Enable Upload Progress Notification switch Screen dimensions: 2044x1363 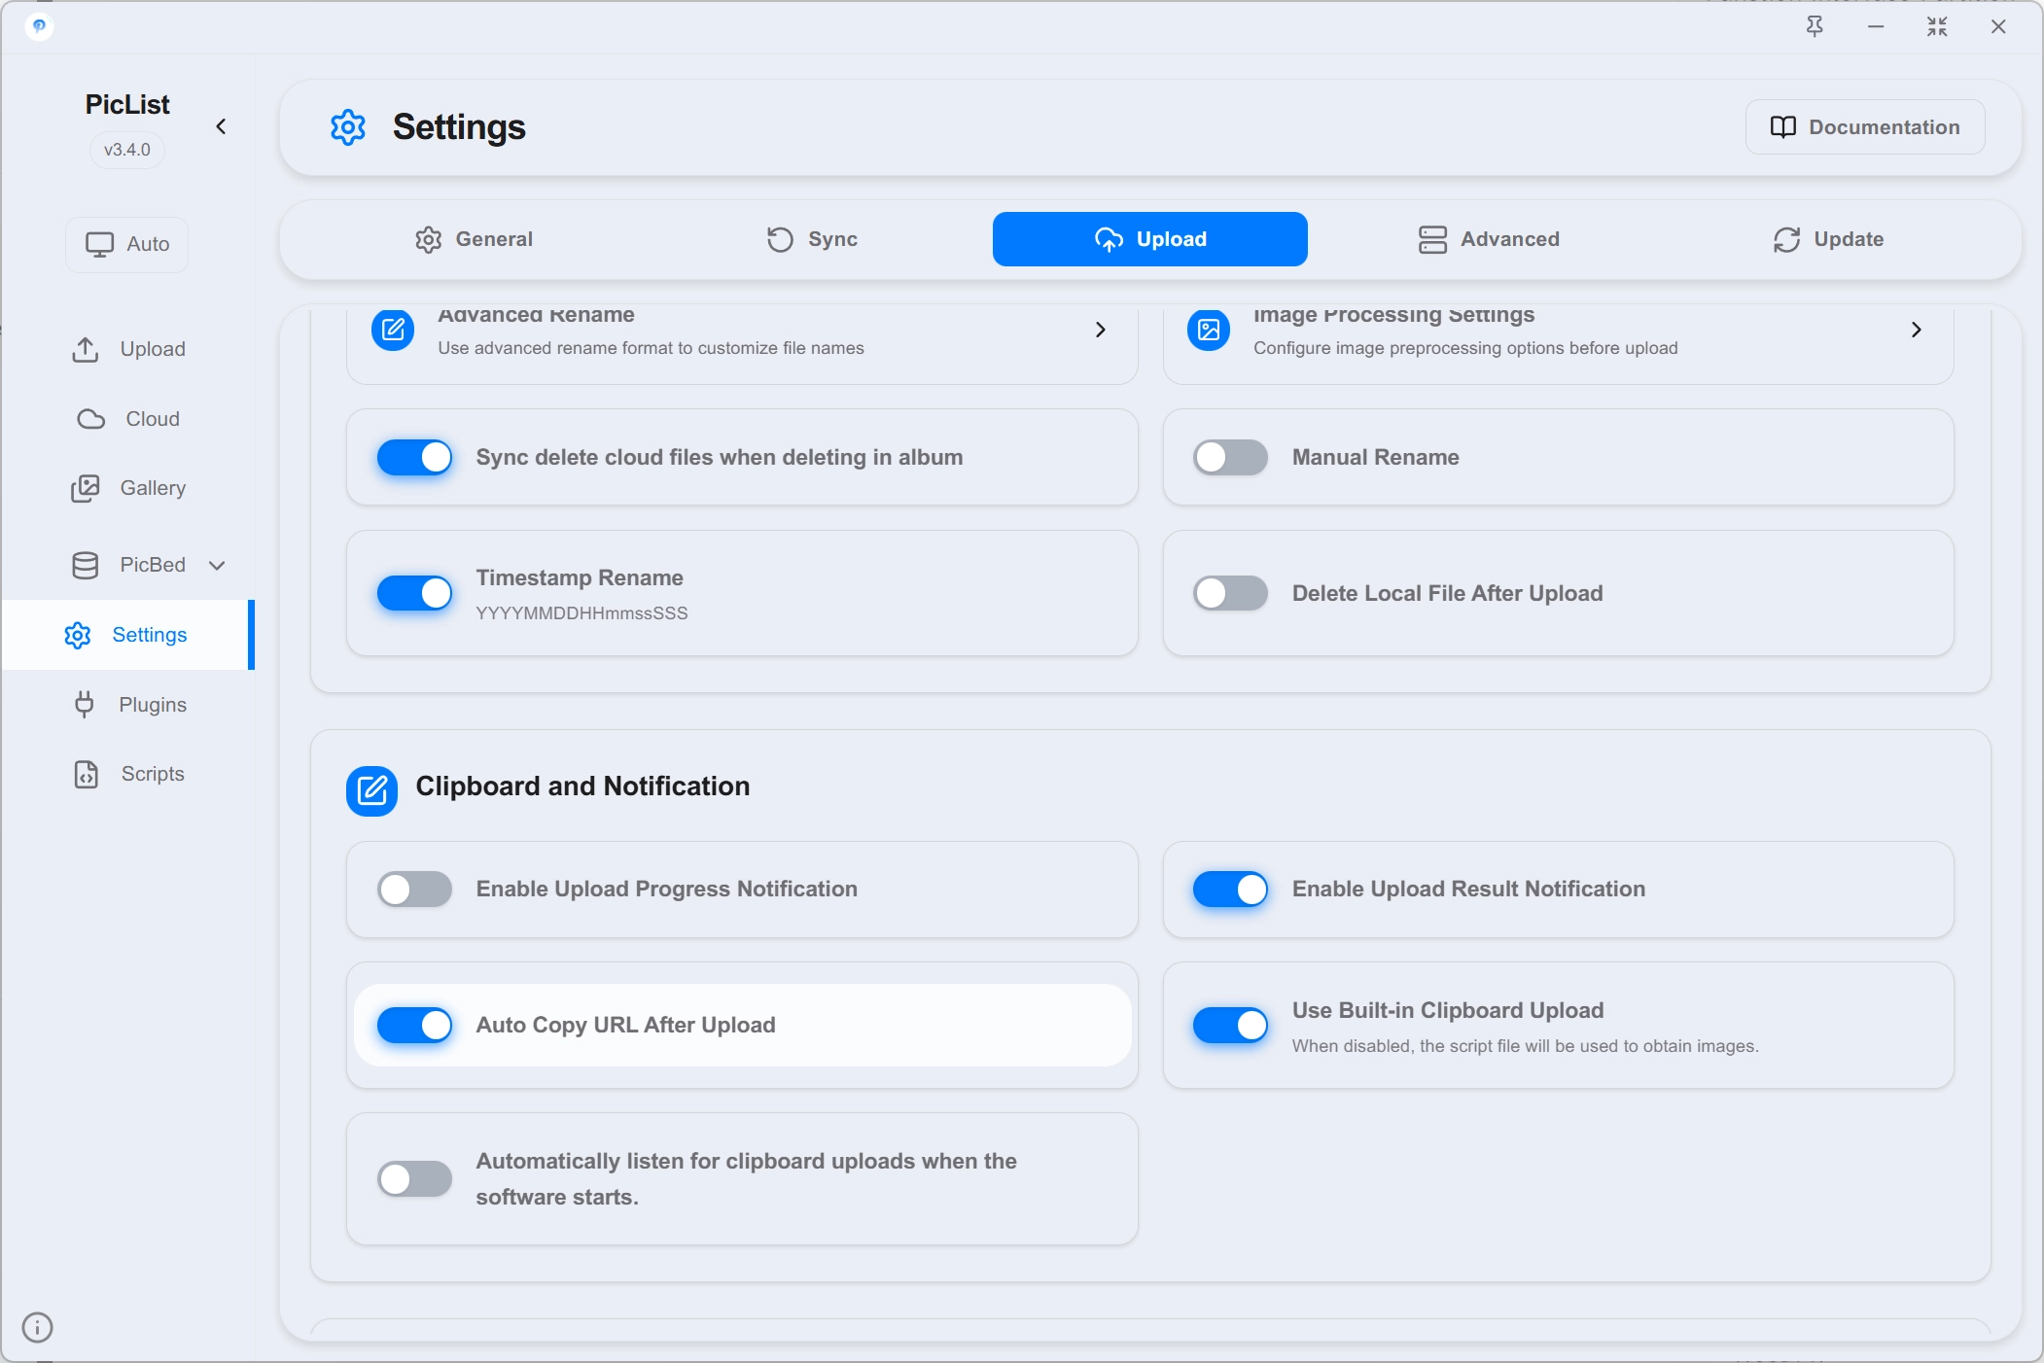click(415, 889)
